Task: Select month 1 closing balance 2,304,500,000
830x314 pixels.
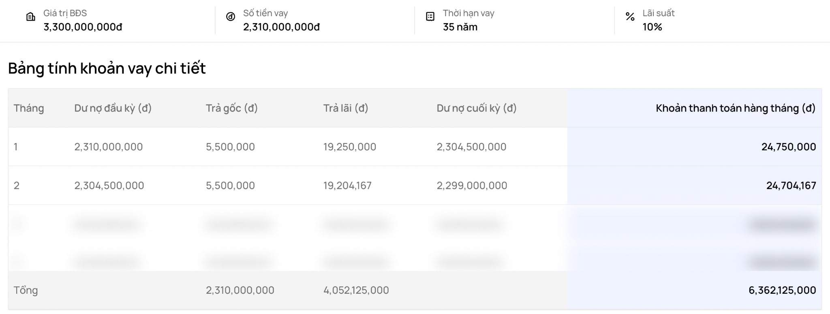Action: tap(472, 147)
